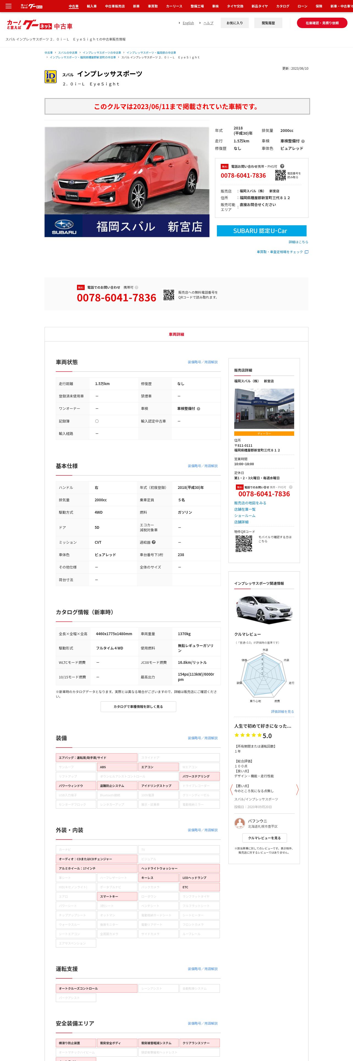
Task: Click the help icon beside 車検整備付 in top summary
Action: (303, 141)
